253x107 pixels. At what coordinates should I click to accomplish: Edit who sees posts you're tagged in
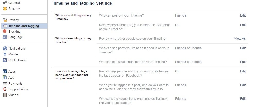243,48
